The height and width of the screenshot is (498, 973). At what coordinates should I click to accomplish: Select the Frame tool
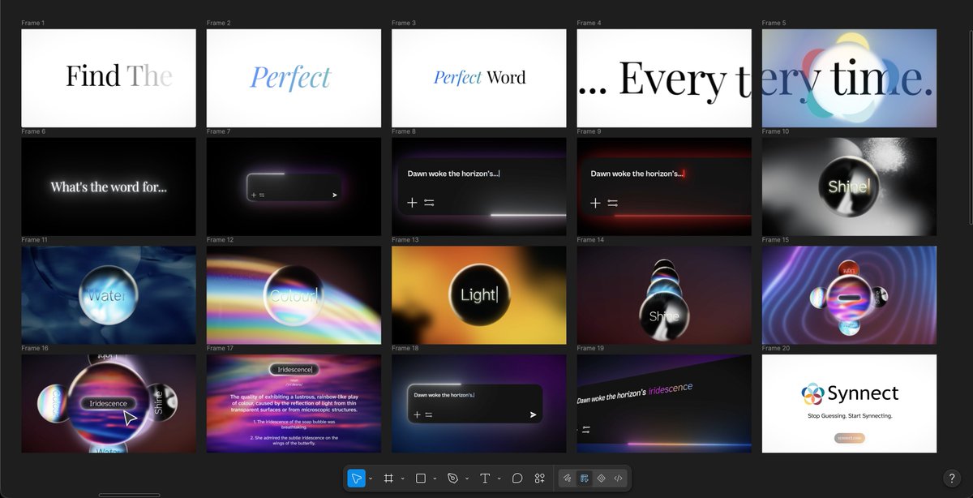click(388, 479)
